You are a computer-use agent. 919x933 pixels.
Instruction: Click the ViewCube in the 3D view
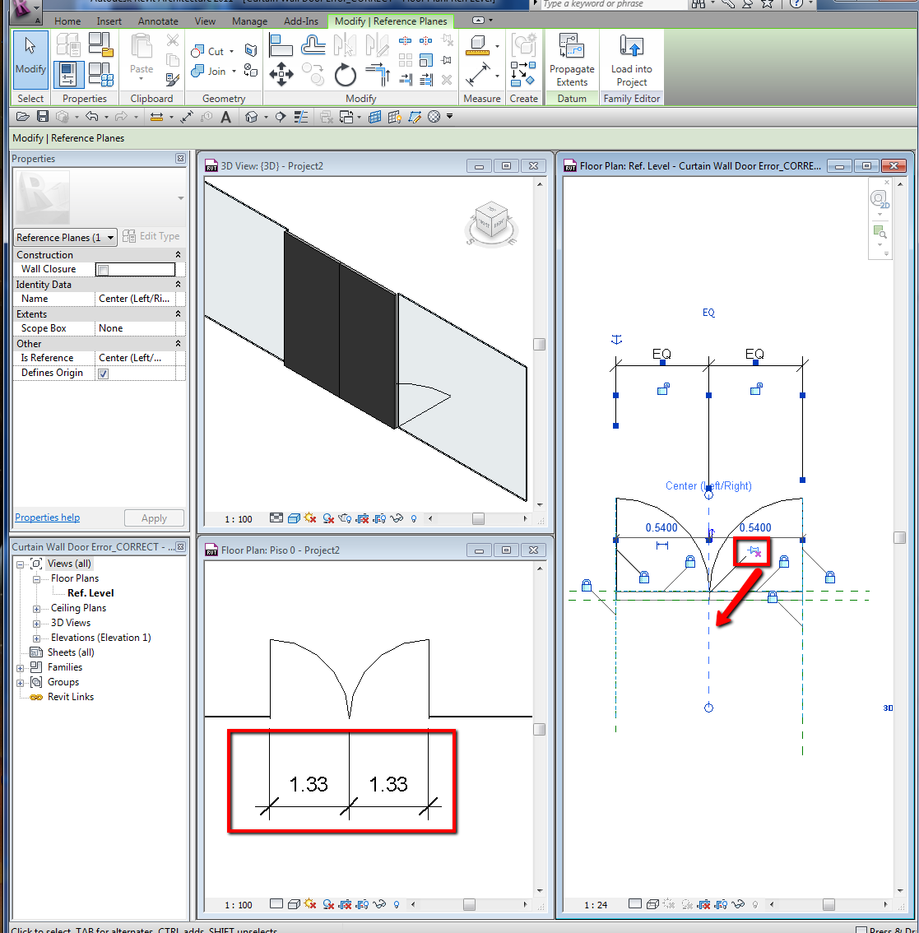pos(491,220)
